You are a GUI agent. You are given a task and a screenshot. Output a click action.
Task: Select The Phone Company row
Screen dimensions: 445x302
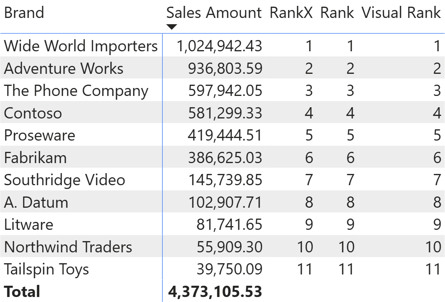click(76, 91)
